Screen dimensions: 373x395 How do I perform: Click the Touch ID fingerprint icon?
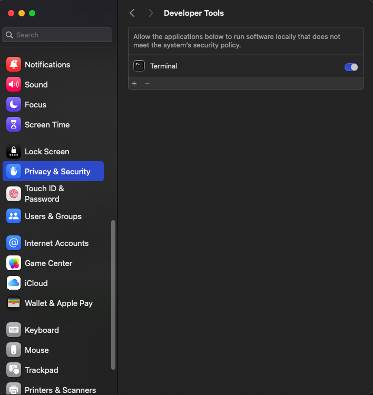[14, 194]
